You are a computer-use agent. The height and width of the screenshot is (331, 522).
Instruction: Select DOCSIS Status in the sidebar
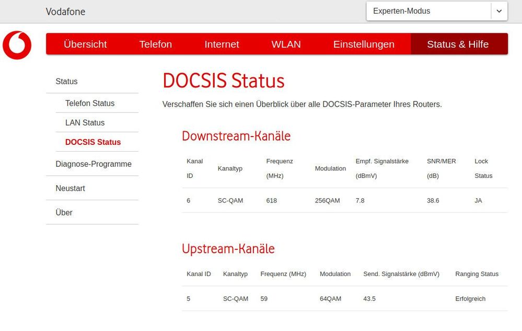coord(92,142)
